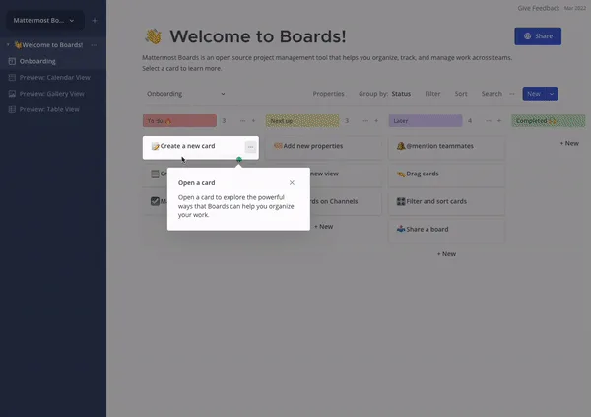Open the Drag cards card
Viewport: 591px width, 417px height.
coord(446,174)
